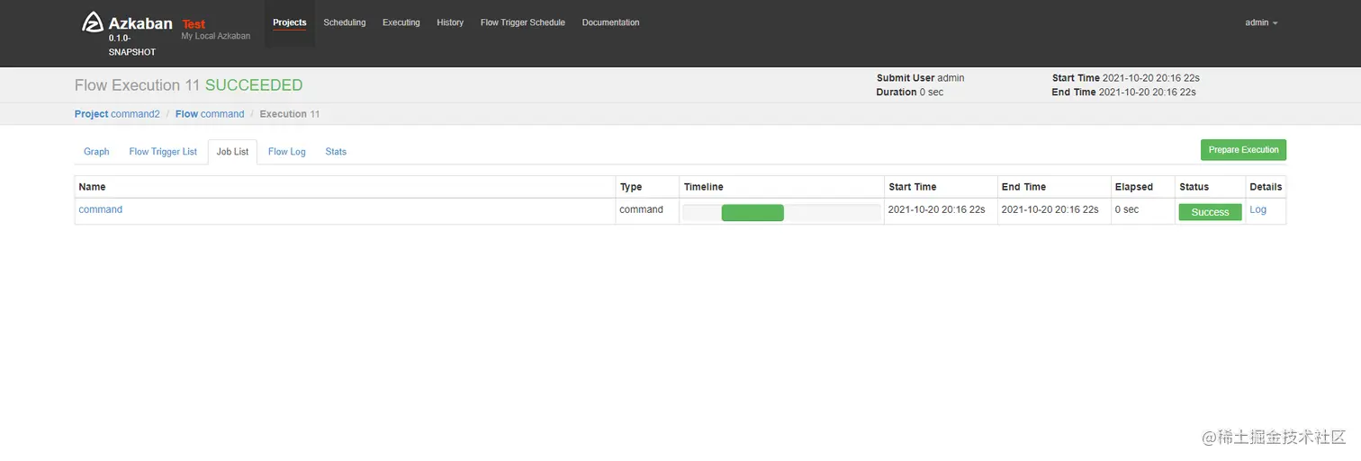
Task: Click the Submit User admin text
Action: pyautogui.click(x=920, y=78)
